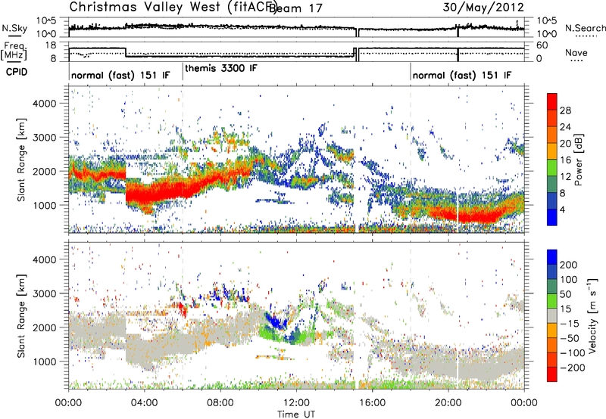This screenshot has height=419, width=606.
Task: Click the '28' value on Power scale
Action: 565,110
